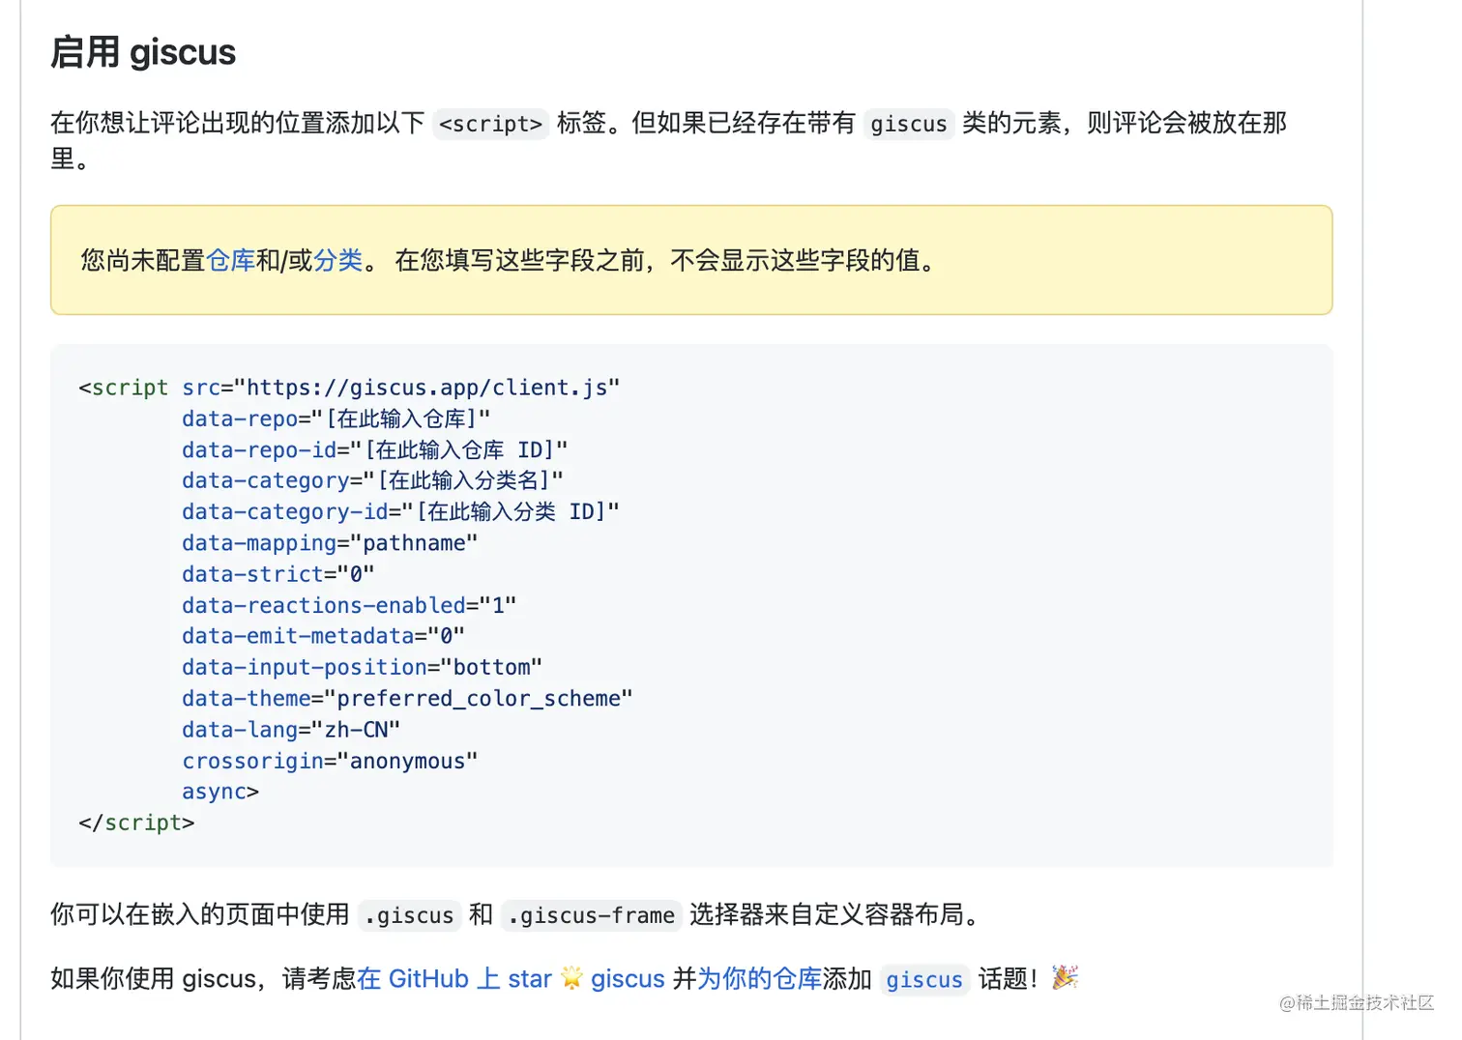Select the crossorigin anonymous attribute
Image resolution: width=1462 pixels, height=1040 pixels.
pos(329,761)
